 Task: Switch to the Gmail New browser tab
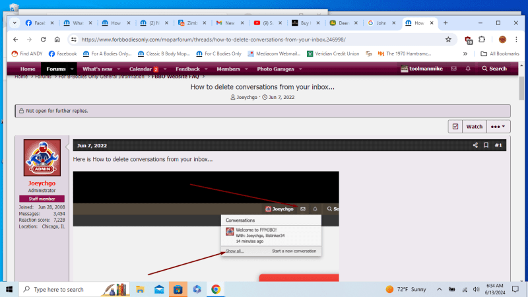[x=230, y=23]
